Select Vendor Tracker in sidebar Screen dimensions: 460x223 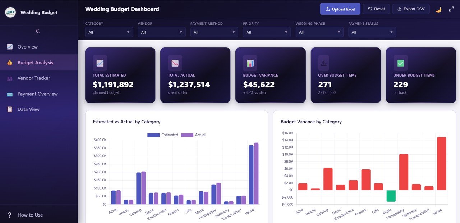coord(33,78)
